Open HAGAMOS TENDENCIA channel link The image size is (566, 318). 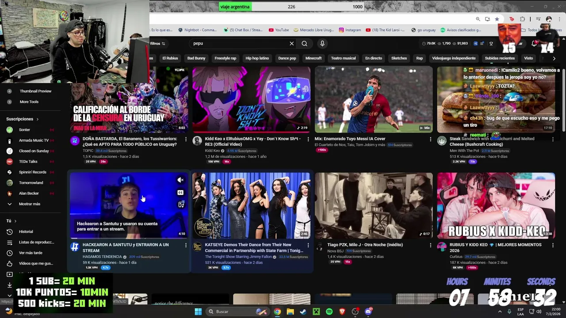tap(102, 257)
